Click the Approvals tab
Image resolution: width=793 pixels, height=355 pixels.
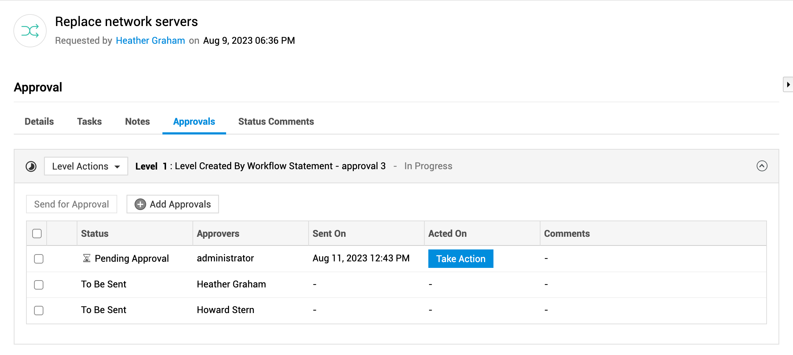[x=194, y=121]
